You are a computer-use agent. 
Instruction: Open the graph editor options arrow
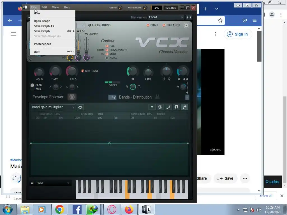coord(152,107)
